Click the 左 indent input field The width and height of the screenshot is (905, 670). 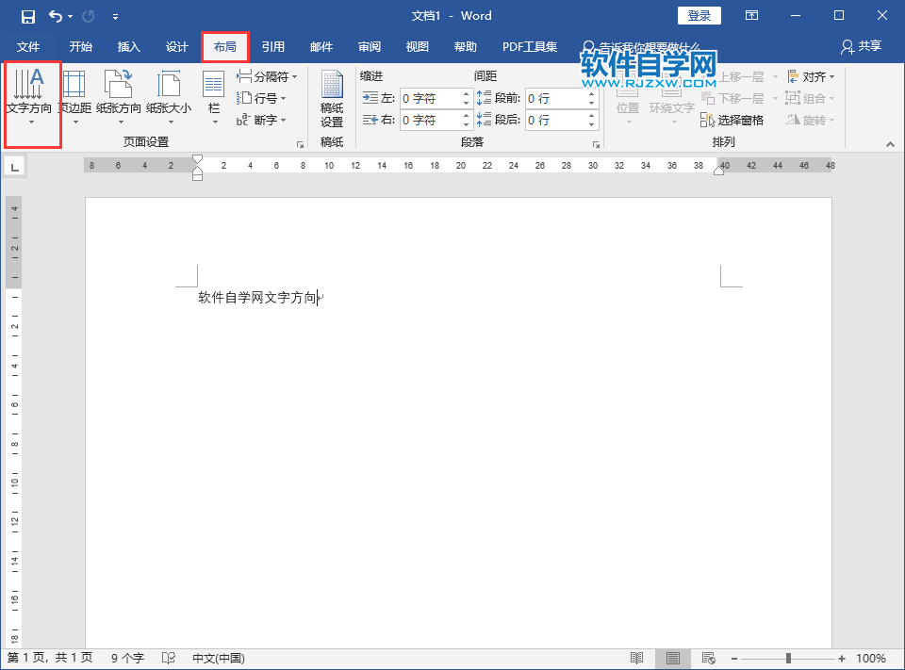coord(429,97)
